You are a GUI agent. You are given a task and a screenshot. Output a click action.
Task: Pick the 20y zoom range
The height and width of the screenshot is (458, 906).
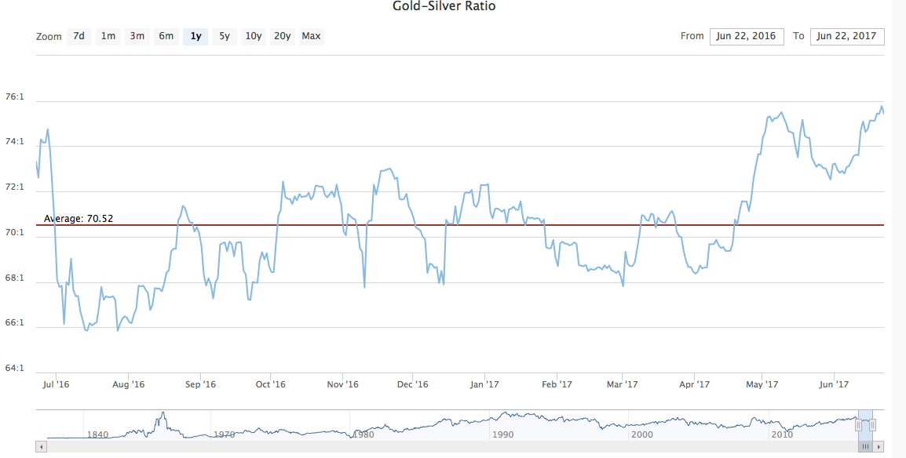(x=283, y=36)
